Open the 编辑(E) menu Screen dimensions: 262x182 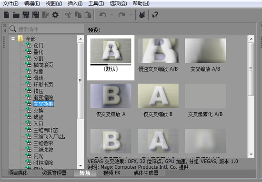[32, 3]
